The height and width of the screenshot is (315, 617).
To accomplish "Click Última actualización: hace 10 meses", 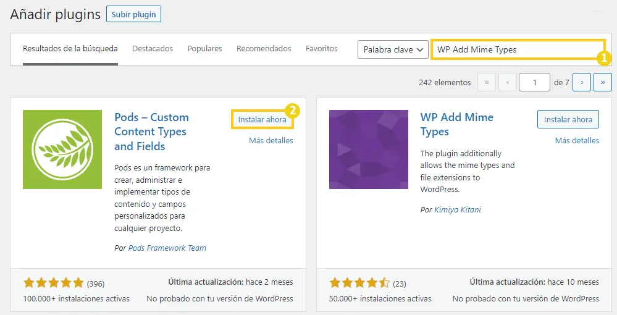I will (534, 282).
